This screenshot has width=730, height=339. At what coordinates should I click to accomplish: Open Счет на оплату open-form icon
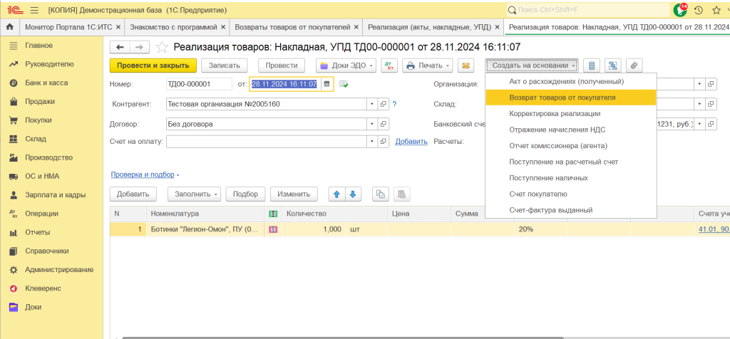pyautogui.click(x=383, y=141)
